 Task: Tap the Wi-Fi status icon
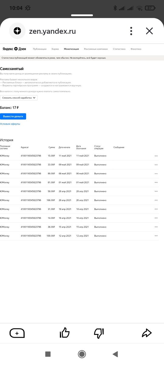coord(139,8)
